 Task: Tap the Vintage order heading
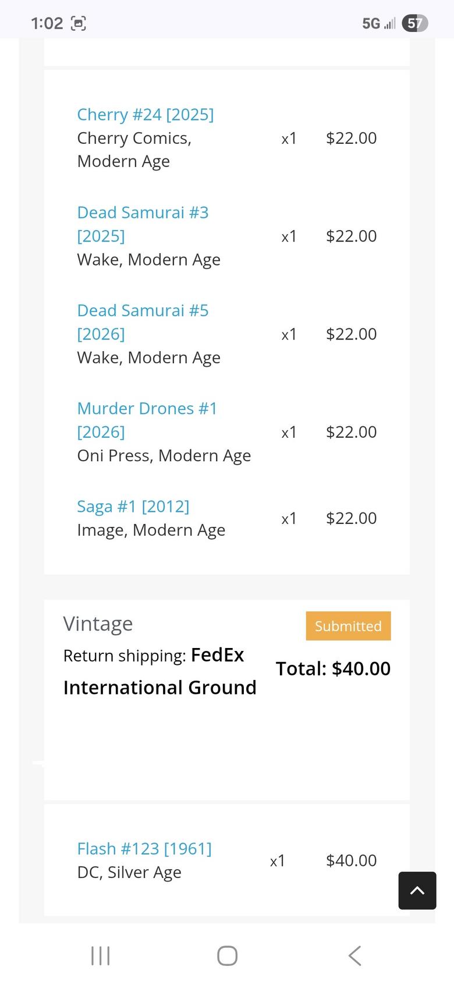tap(98, 624)
